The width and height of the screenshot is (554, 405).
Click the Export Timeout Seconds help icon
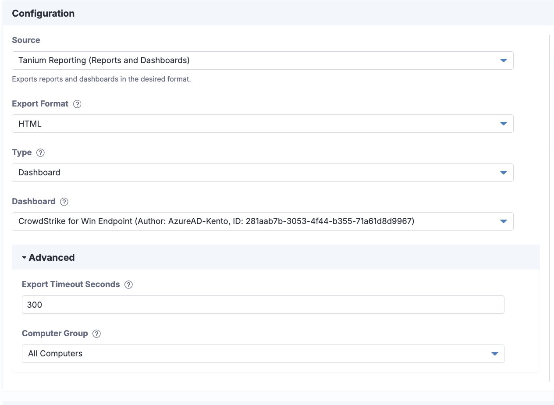click(128, 284)
